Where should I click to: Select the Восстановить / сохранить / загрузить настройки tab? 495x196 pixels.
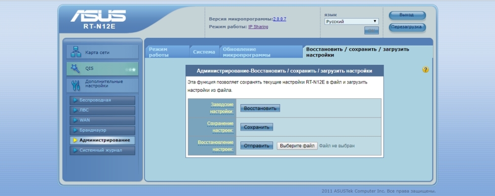tap(367, 52)
